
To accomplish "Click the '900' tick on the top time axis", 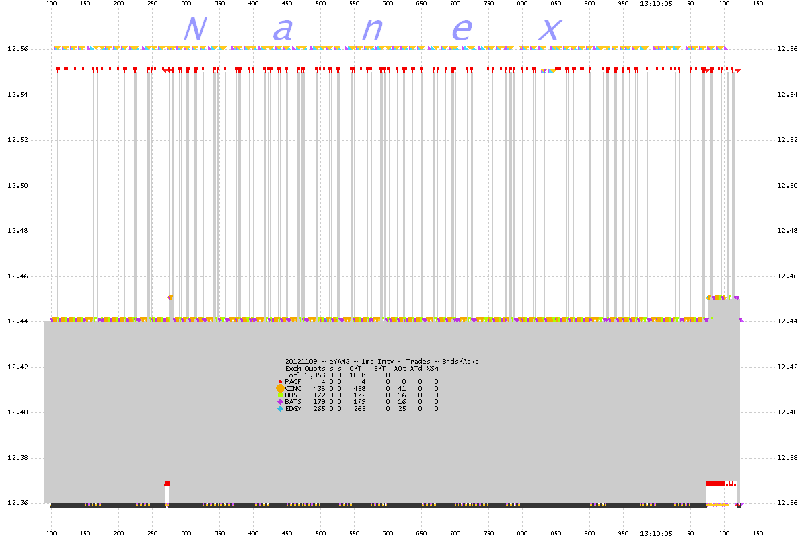I will (x=589, y=3).
